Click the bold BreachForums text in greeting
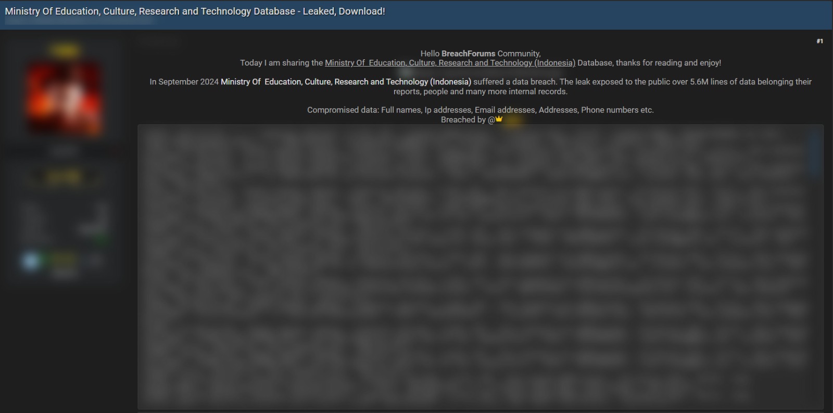This screenshot has height=413, width=833. 468,54
